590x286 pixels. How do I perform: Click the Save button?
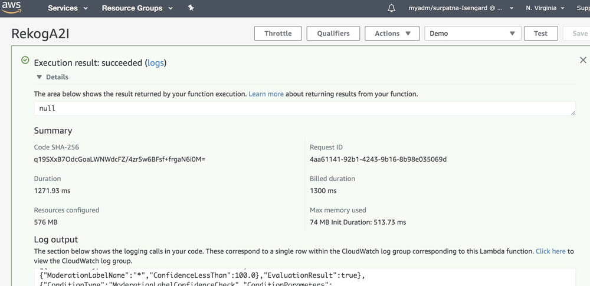578,34
